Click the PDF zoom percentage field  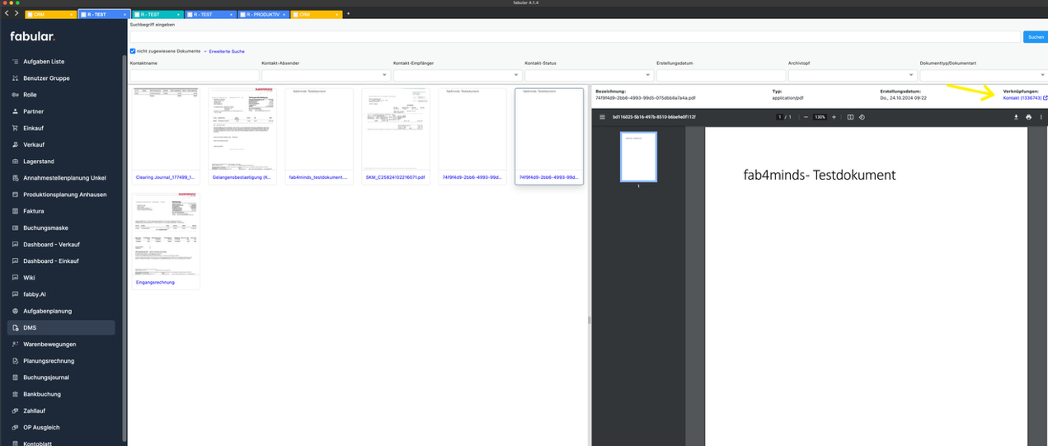pyautogui.click(x=820, y=117)
